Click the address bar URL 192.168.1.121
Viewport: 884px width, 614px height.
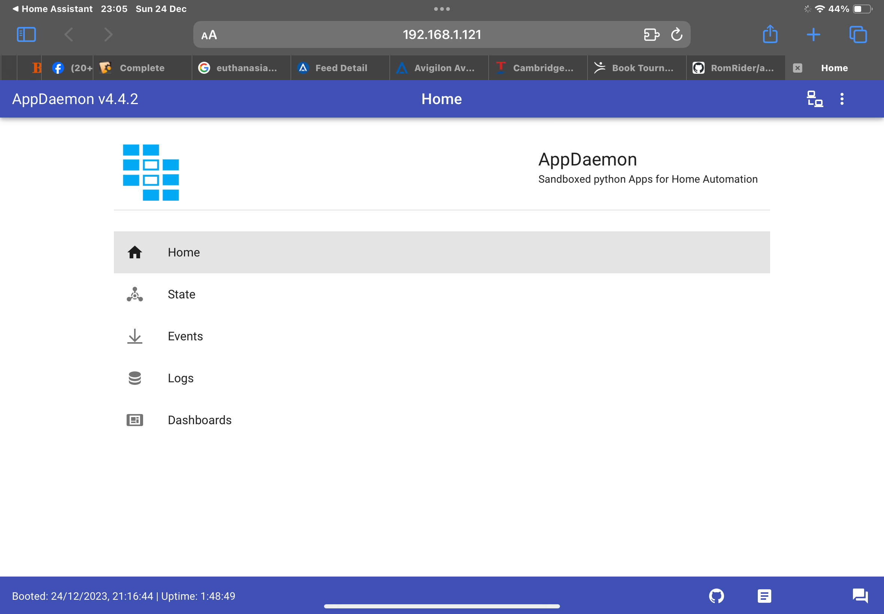tap(442, 34)
